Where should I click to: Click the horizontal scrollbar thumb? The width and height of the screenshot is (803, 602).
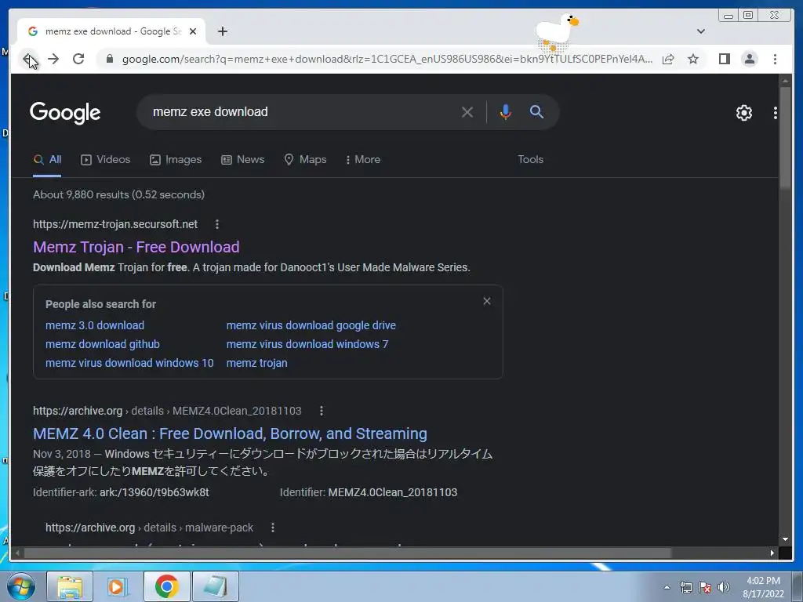pos(347,553)
